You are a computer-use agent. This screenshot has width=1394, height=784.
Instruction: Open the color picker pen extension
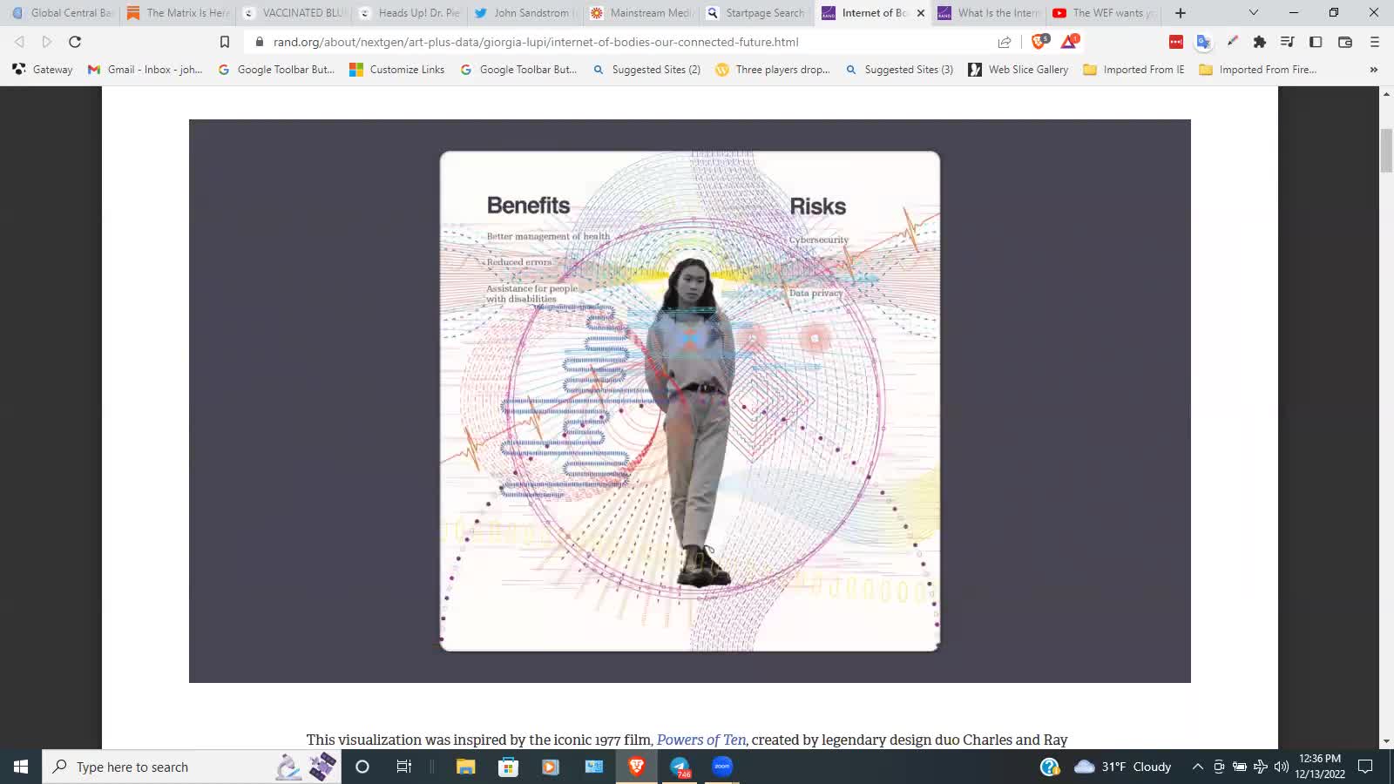point(1232,42)
